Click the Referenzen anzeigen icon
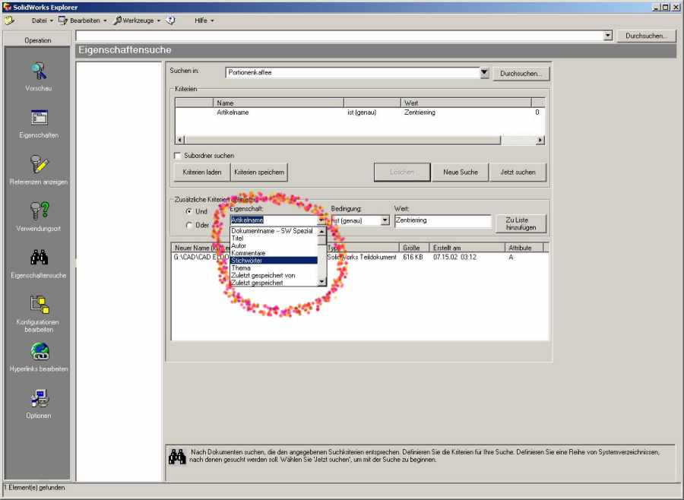The width and height of the screenshot is (684, 500). tap(39, 164)
